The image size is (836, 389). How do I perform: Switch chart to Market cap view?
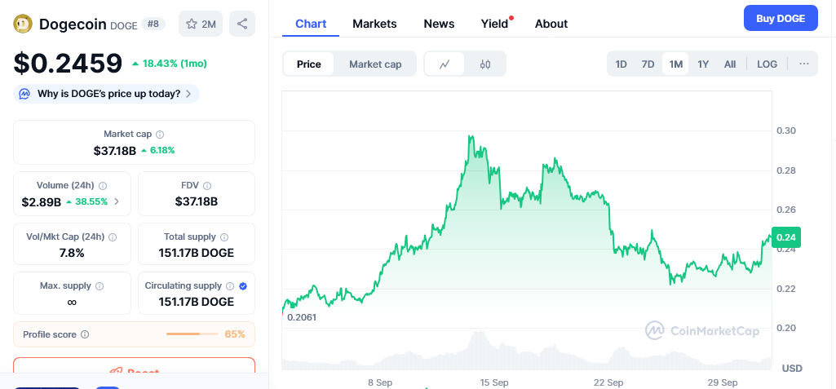tap(375, 64)
